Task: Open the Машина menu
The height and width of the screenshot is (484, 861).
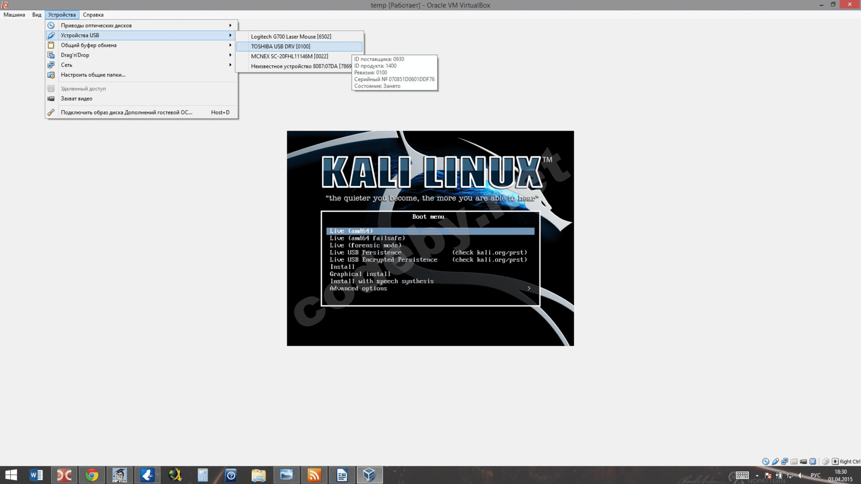Action: coord(14,15)
